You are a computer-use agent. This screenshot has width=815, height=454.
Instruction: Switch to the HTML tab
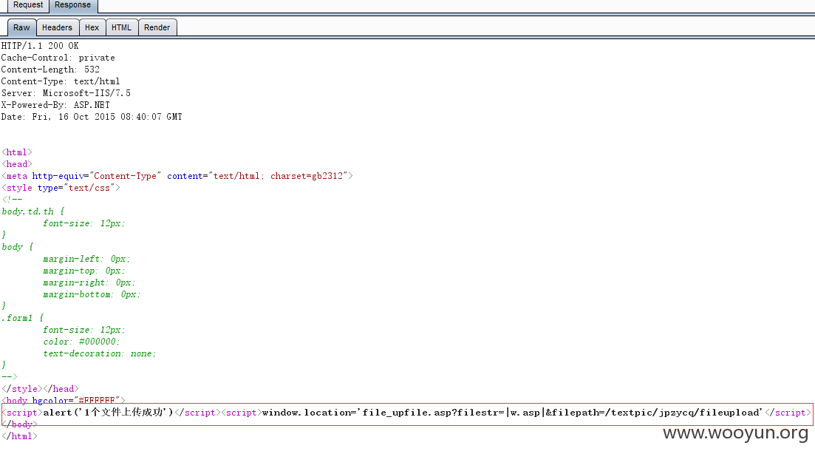122,27
